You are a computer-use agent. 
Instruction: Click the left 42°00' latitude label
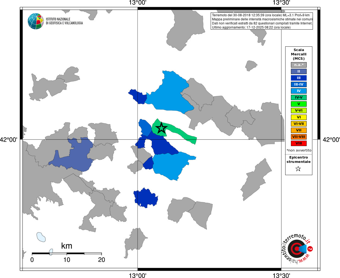(9, 140)
